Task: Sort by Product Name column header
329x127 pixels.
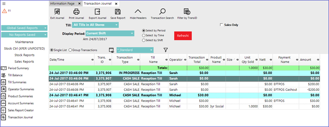Action: point(217,60)
